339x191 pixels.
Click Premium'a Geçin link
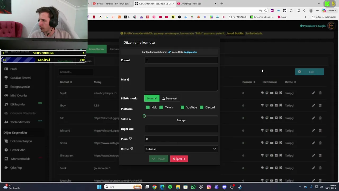(x=313, y=26)
